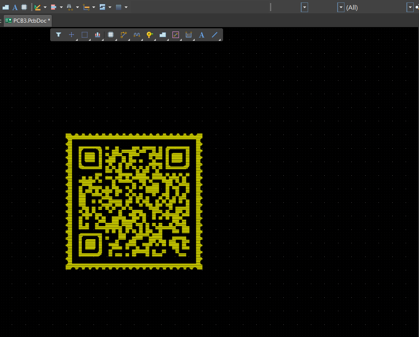419x337 pixels.
Task: Click the place room icon in top toolbar
Action: coord(102,7)
